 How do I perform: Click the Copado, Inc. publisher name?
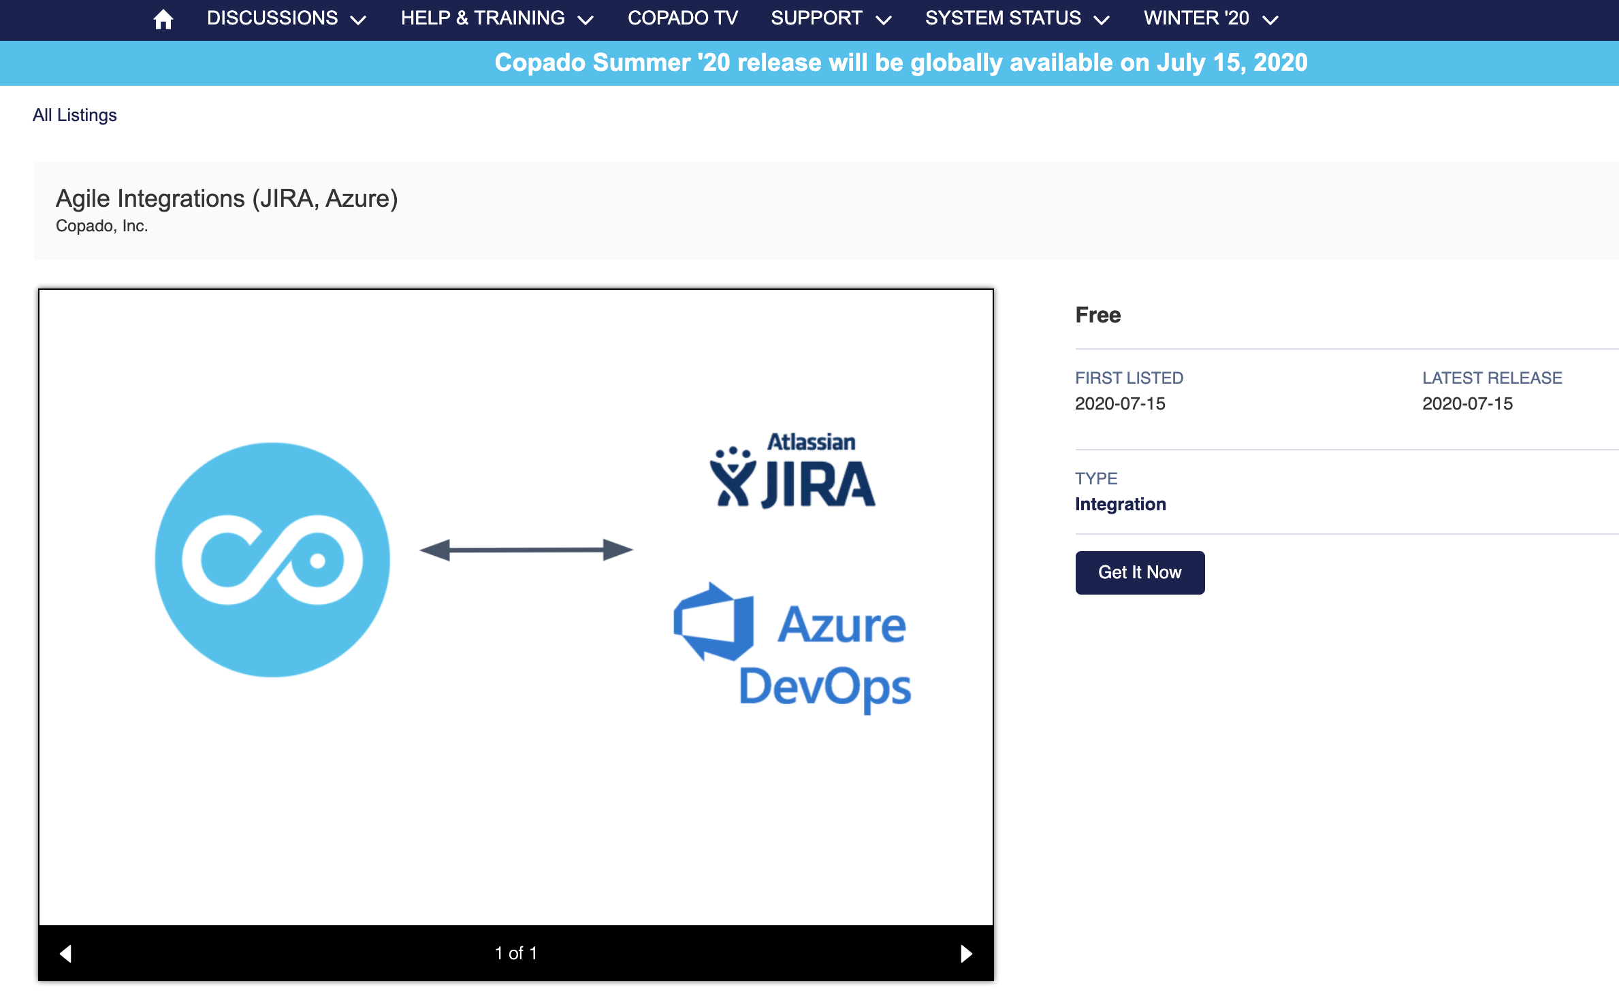click(102, 226)
